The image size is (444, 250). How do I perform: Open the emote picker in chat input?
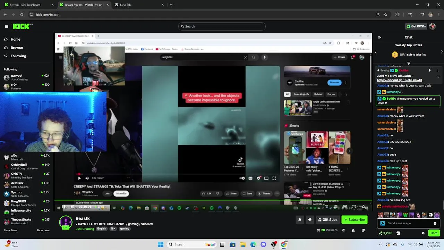point(435,223)
